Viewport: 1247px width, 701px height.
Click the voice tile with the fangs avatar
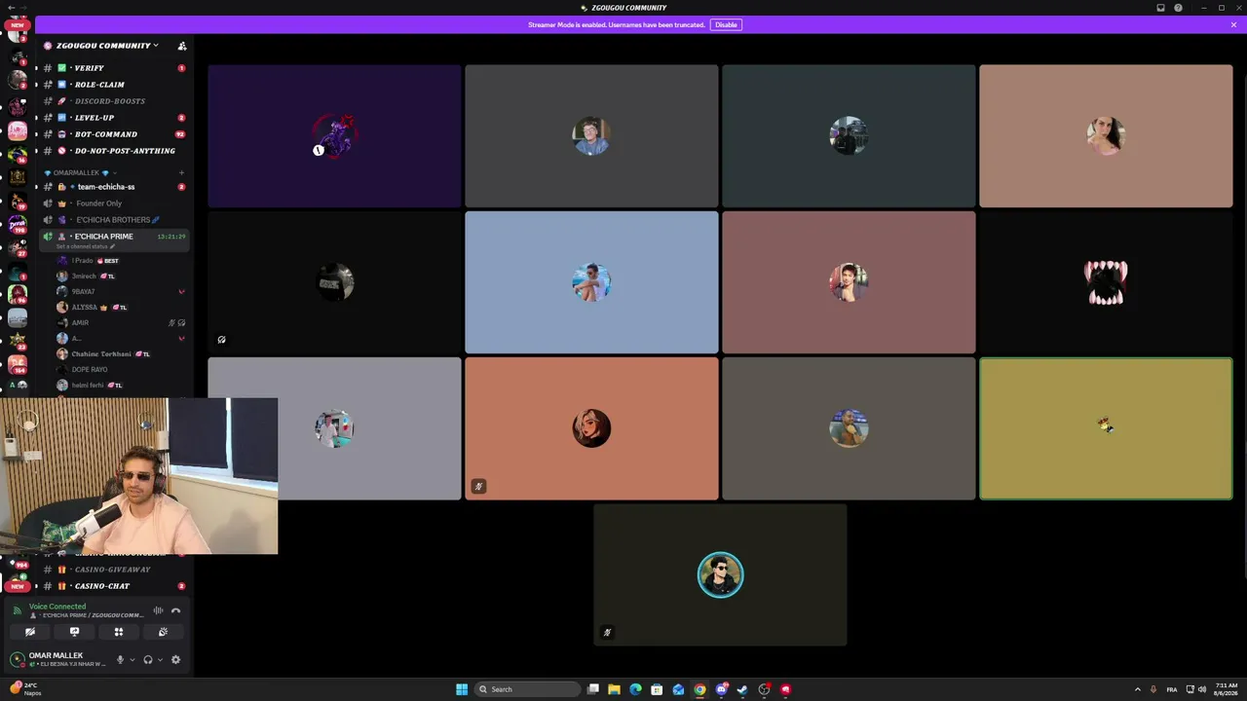tap(1106, 282)
